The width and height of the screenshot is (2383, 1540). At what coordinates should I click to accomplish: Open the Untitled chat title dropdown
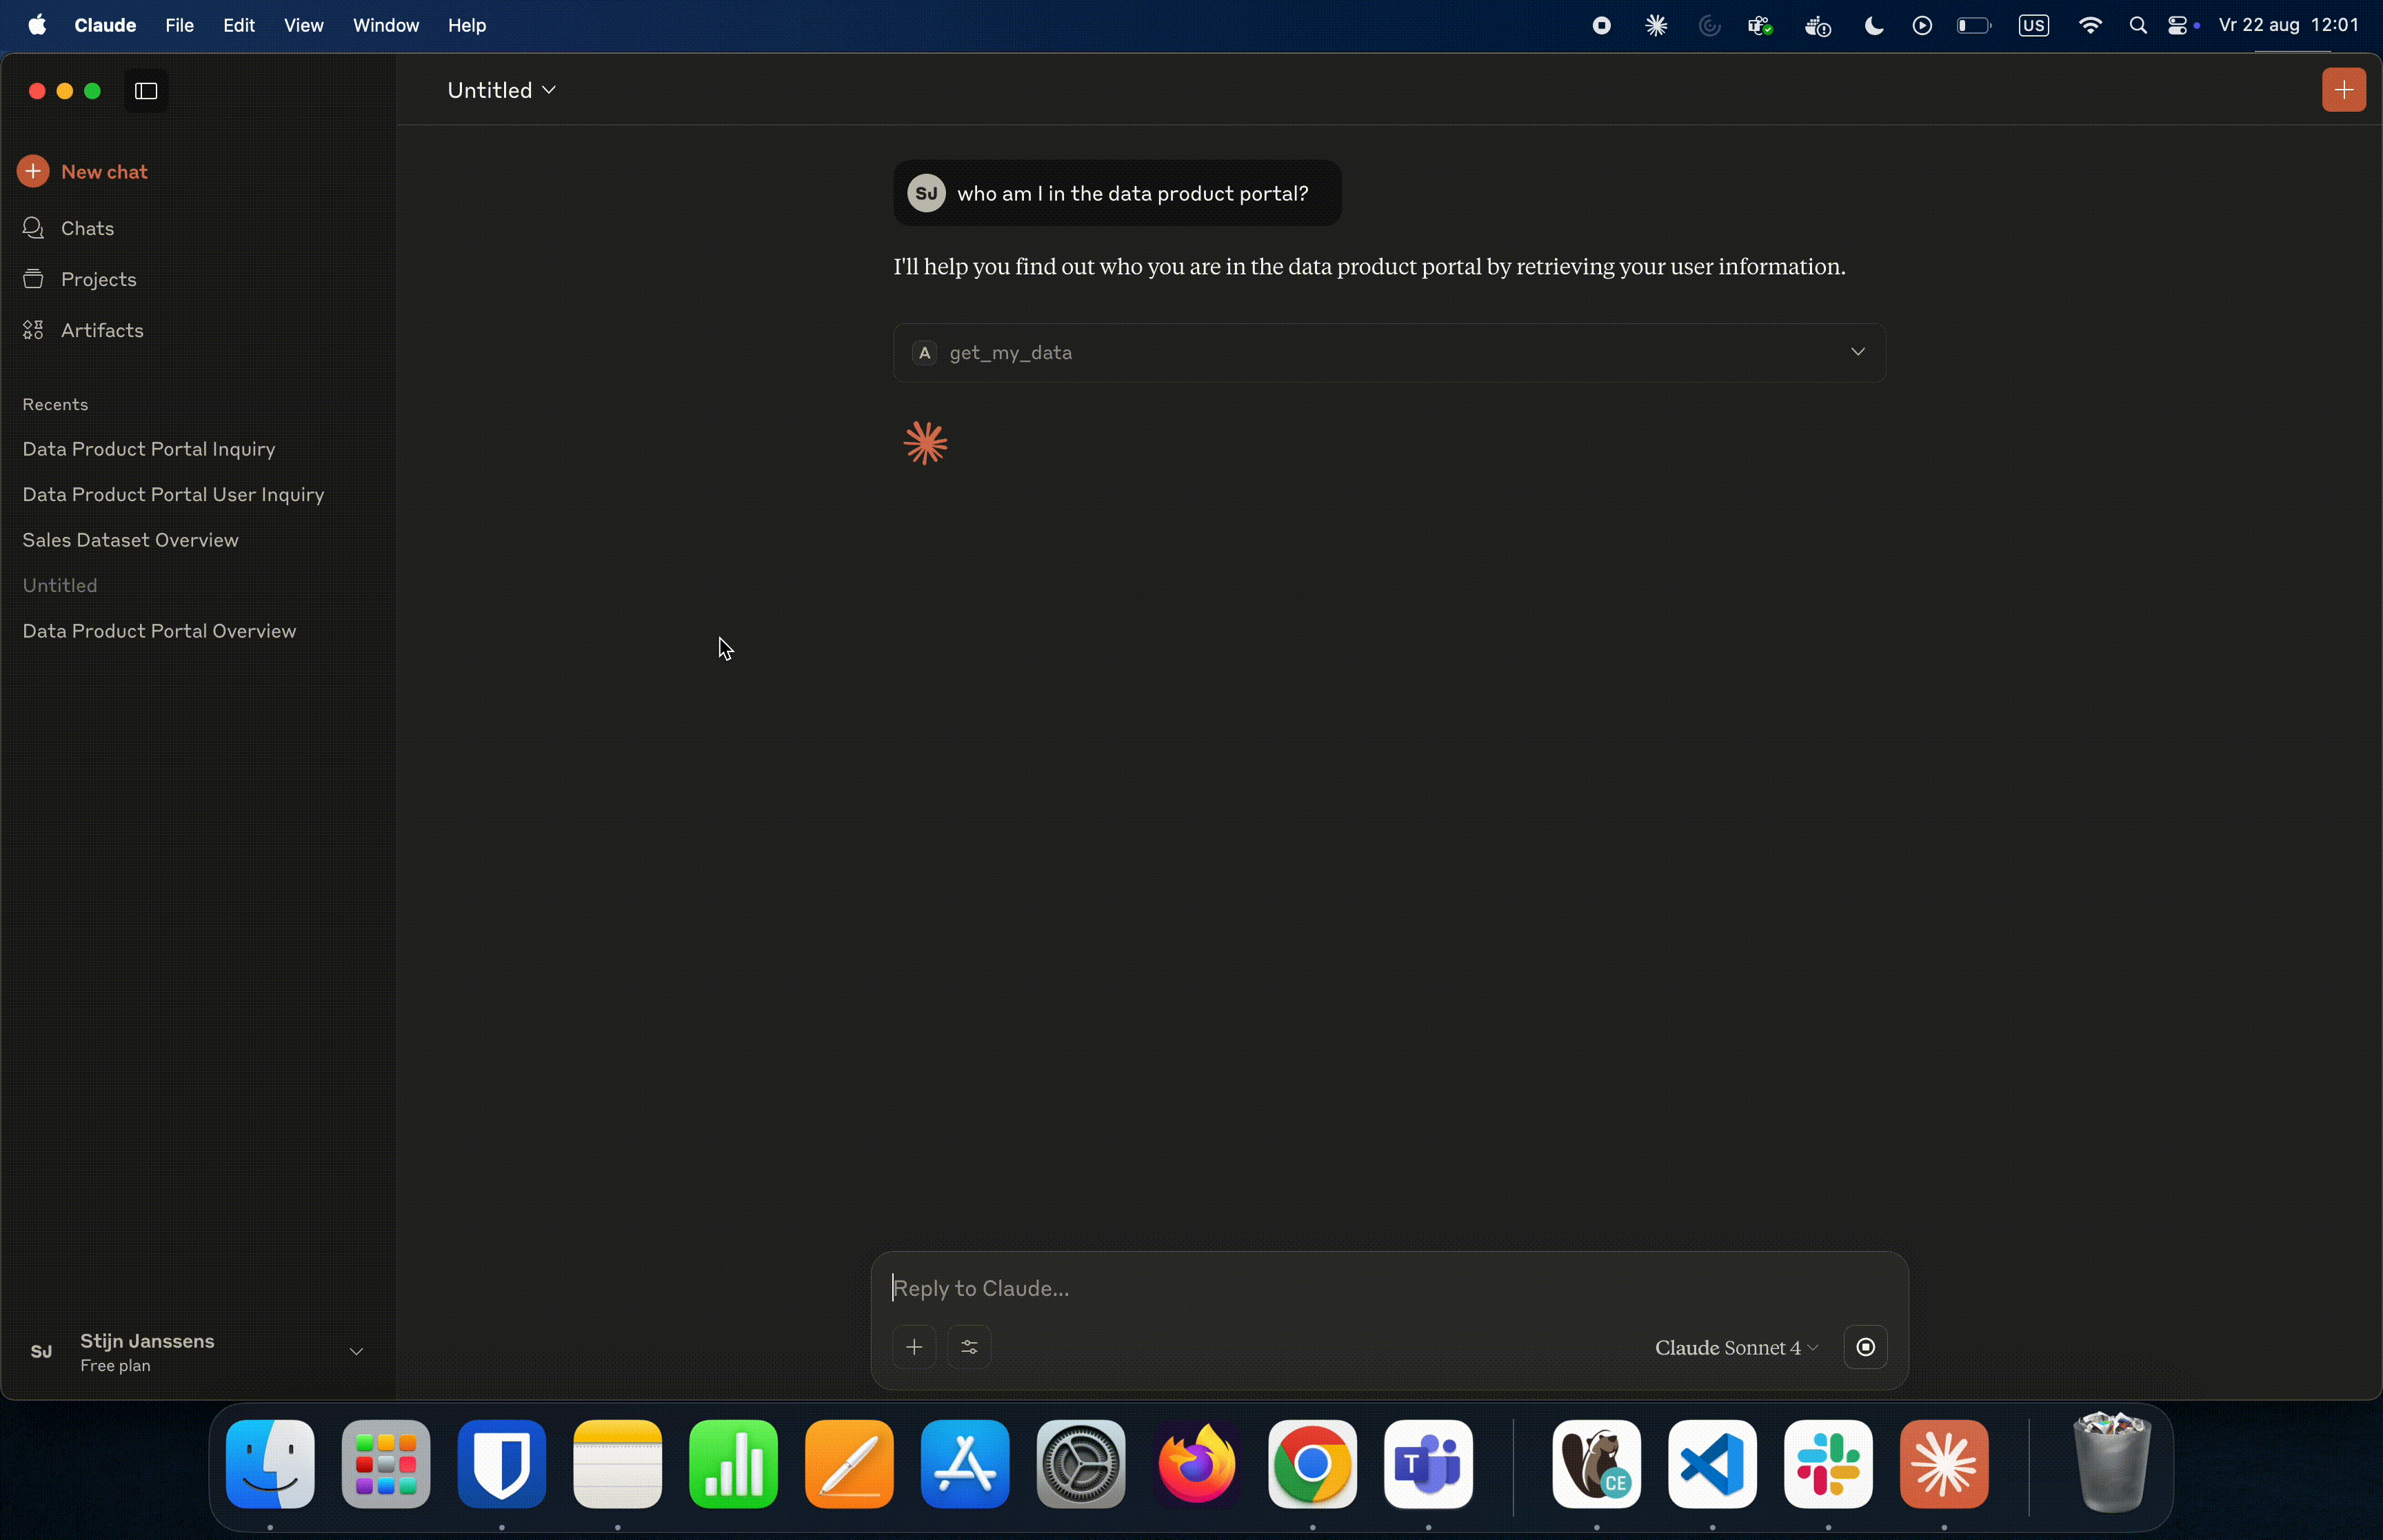pos(501,90)
